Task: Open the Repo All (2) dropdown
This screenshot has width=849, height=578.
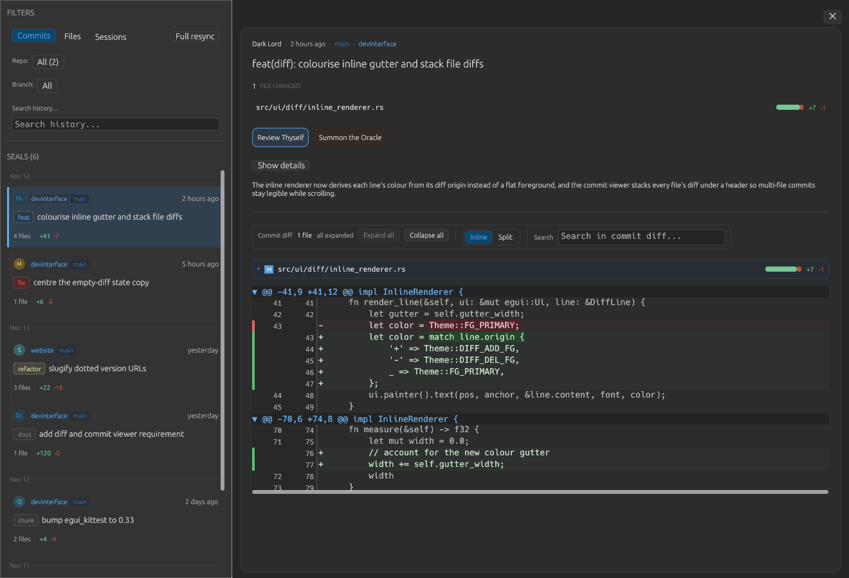Action: click(48, 62)
